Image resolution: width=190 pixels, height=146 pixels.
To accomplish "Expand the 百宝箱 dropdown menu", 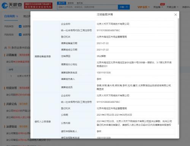I will (x=158, y=7).
